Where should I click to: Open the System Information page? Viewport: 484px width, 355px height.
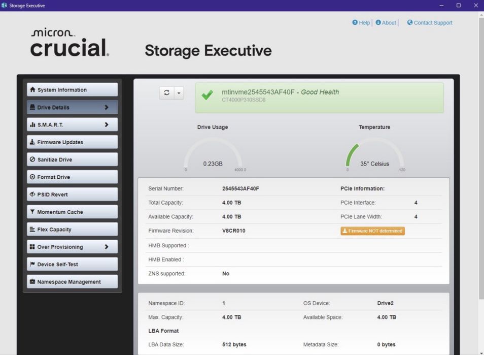(x=72, y=89)
